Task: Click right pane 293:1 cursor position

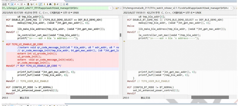Action: click(126, 98)
